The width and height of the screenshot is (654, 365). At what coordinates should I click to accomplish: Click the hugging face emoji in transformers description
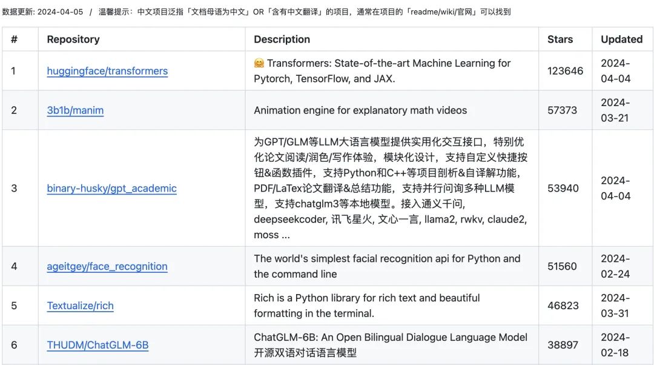pos(259,62)
